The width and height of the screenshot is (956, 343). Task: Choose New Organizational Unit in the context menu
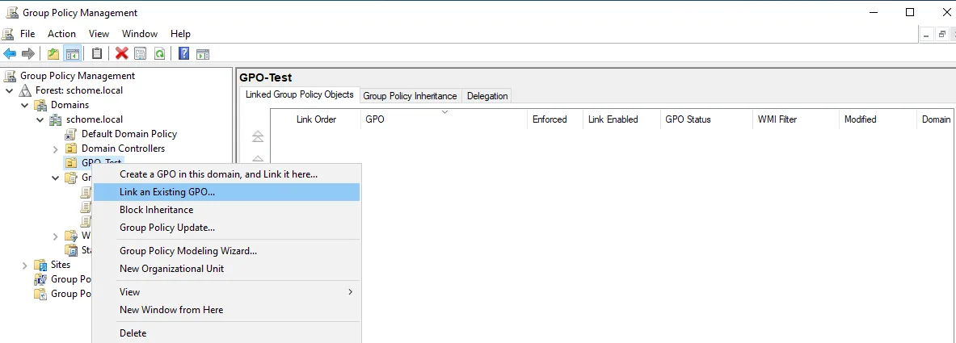(x=226, y=269)
